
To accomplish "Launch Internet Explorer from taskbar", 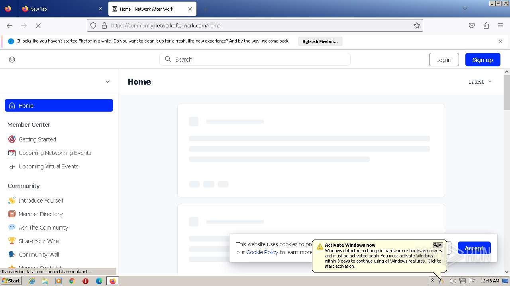I will click(x=31, y=281).
